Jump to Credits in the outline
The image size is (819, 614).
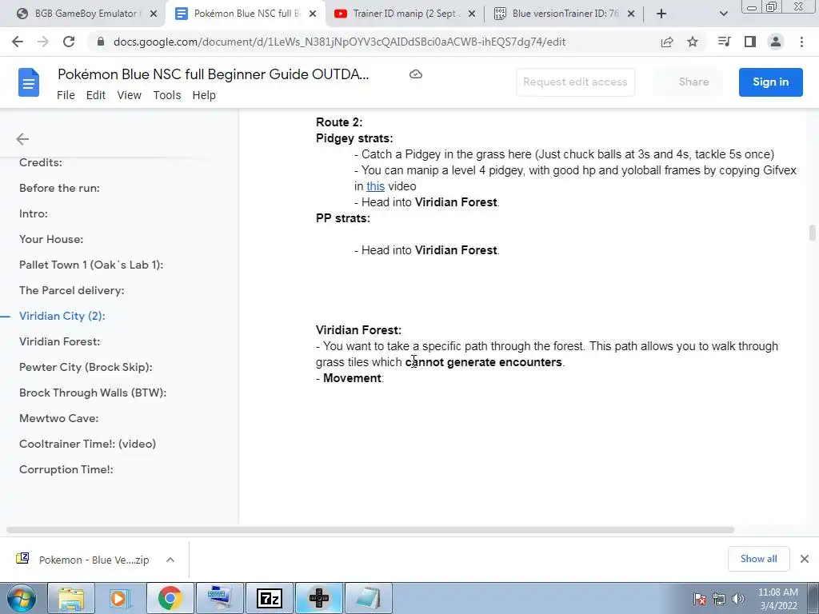point(41,162)
